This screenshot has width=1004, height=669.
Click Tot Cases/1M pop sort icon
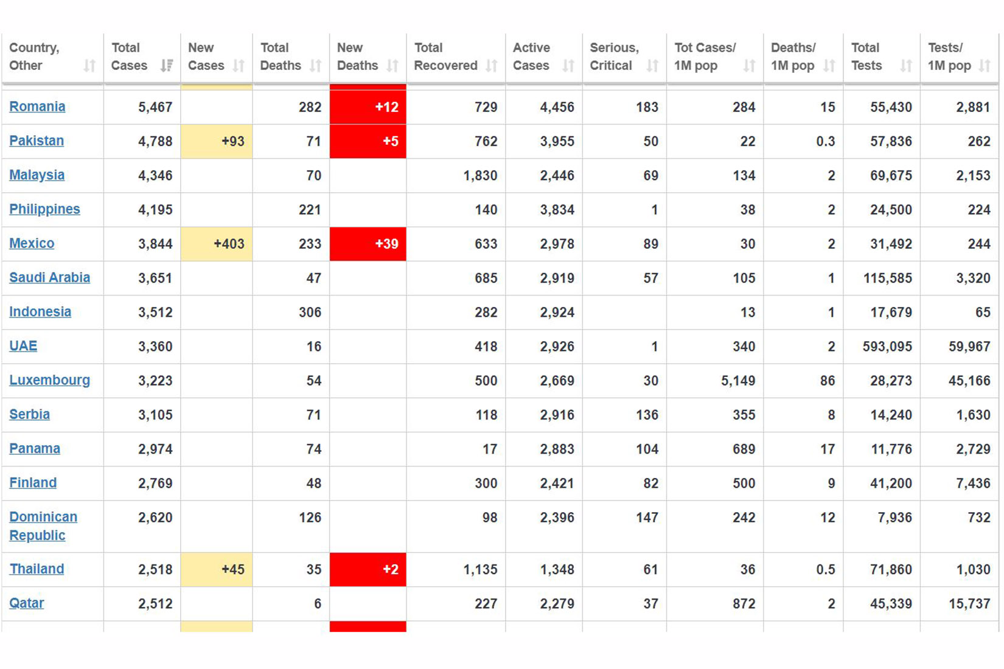(x=749, y=66)
